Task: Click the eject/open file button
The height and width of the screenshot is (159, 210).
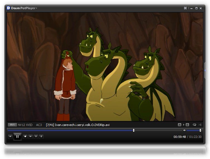Action: click(41, 137)
